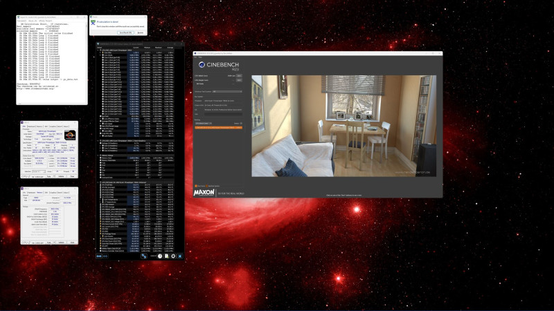Click HWiNFO collapse arrows icon

coord(105,256)
